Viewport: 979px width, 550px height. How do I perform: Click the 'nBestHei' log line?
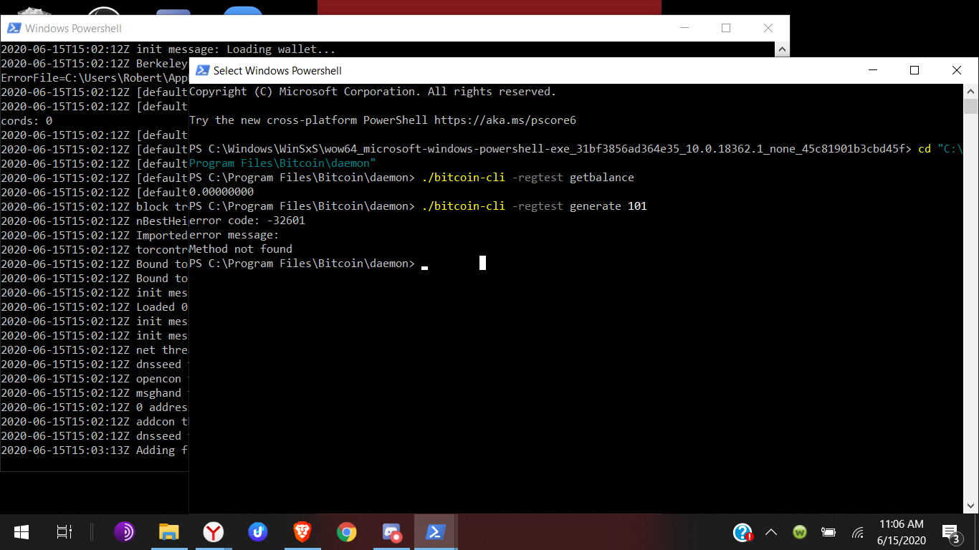coord(94,221)
